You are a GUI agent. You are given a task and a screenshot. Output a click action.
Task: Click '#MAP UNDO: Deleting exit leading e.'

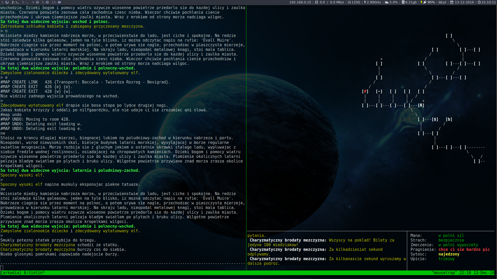[x=41, y=129]
